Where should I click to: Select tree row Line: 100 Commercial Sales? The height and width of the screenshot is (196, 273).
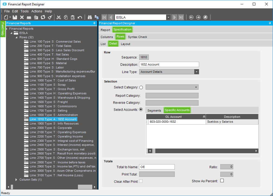tap(55, 42)
